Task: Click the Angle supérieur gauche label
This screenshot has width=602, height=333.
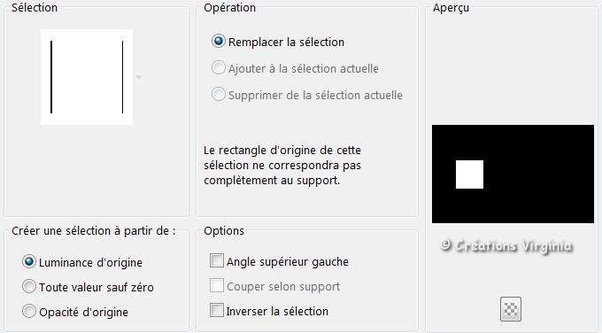Action: pos(288,262)
